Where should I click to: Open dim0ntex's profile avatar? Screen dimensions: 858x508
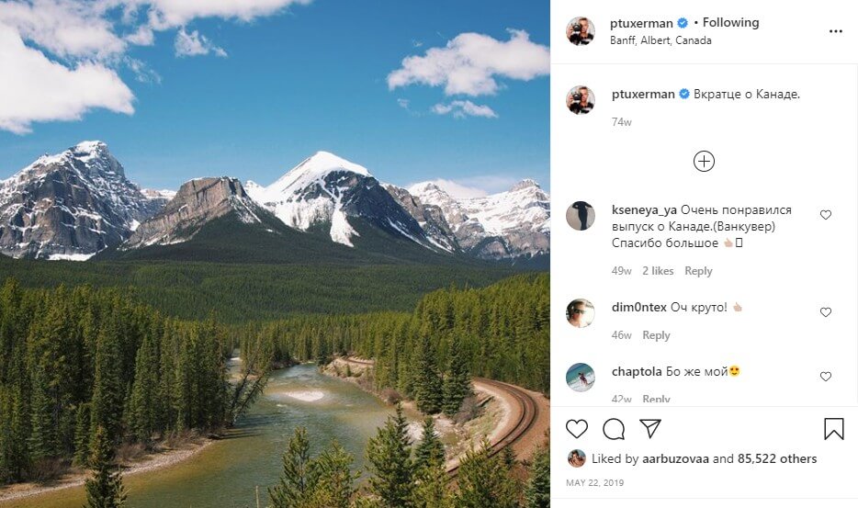coord(581,313)
